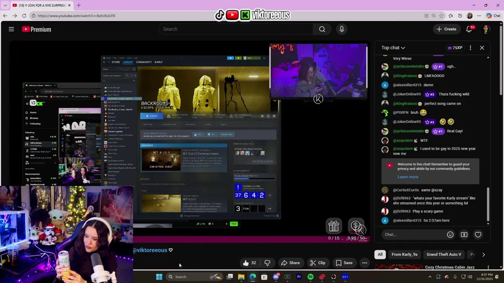
Task: Open the @viktoreeous channel link
Action: [150, 250]
